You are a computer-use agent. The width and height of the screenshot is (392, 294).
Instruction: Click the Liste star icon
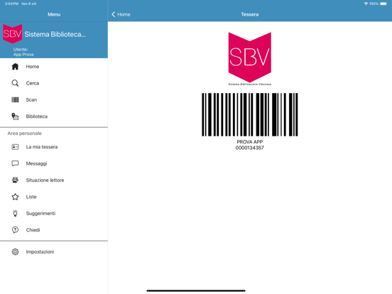pos(15,197)
